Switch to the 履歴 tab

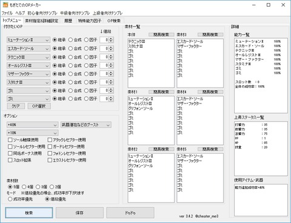tap(68, 21)
